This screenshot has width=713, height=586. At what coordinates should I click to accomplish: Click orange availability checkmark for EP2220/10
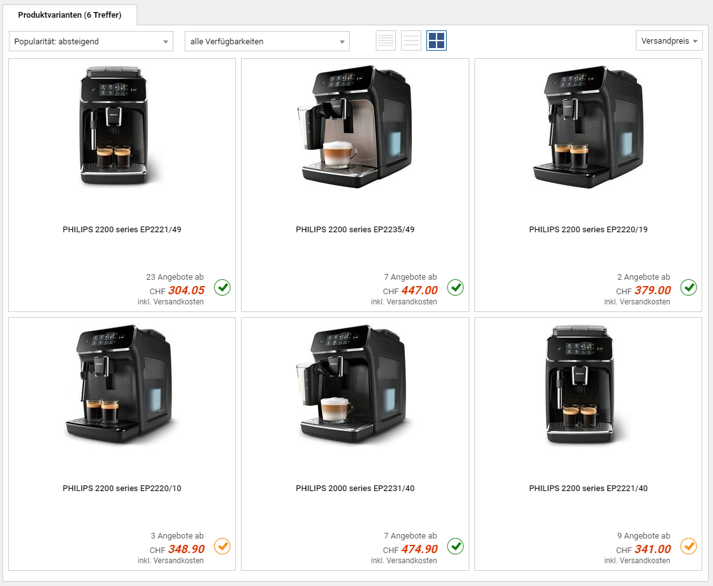pos(222,546)
